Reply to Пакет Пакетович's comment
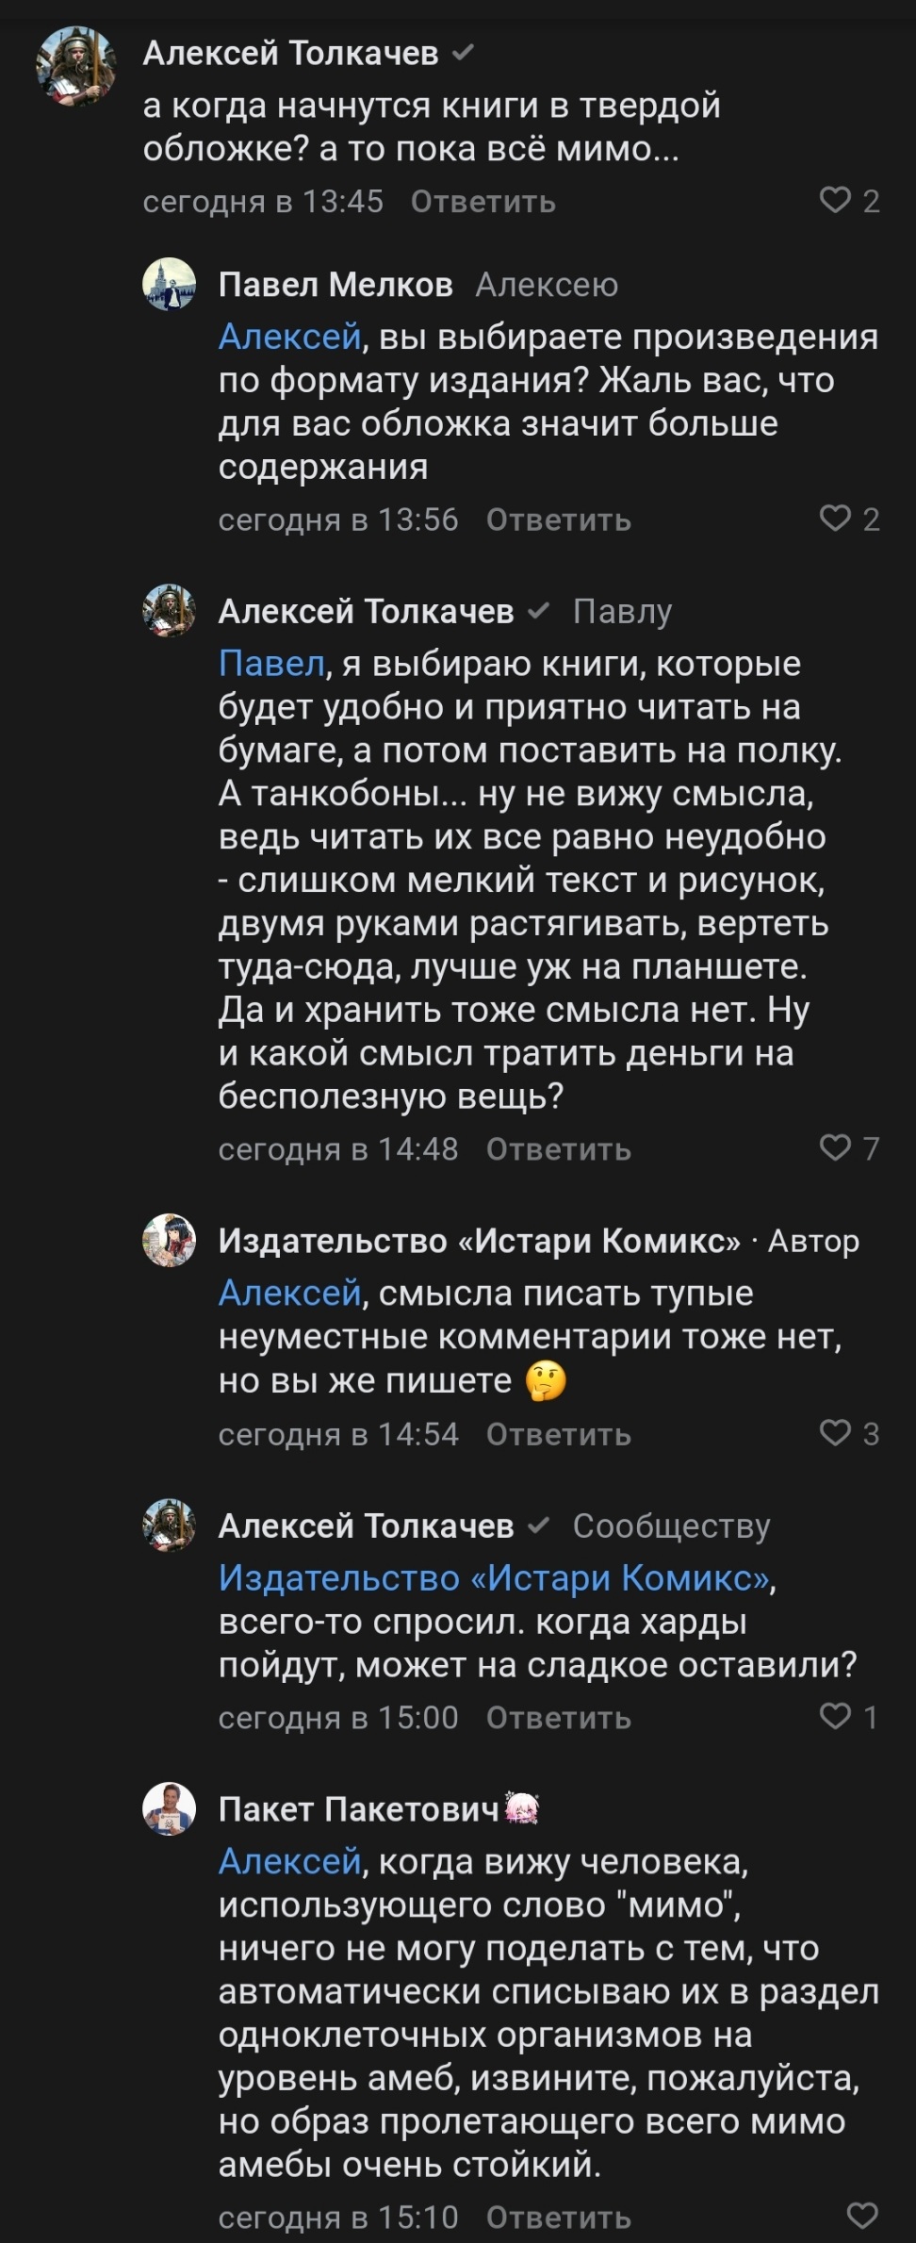 (x=558, y=2217)
